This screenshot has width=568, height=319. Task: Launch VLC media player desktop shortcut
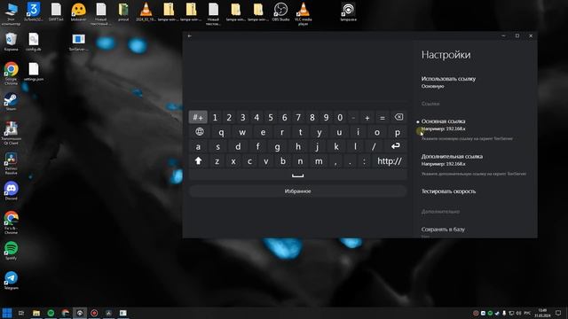[304, 14]
